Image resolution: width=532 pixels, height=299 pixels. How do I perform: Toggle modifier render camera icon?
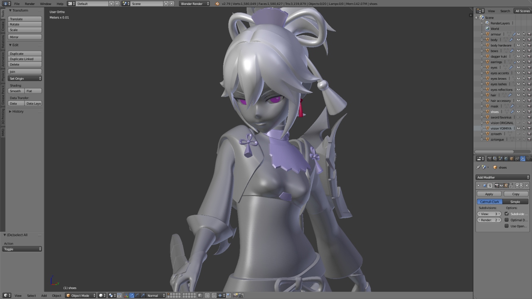(x=497, y=185)
